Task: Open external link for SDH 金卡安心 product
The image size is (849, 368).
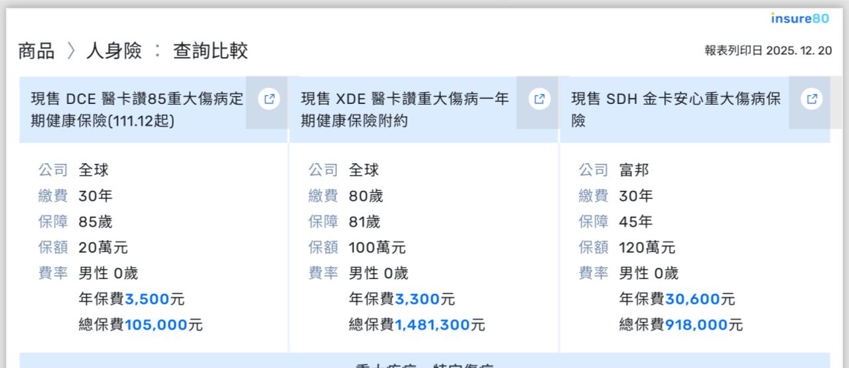Action: pyautogui.click(x=811, y=99)
